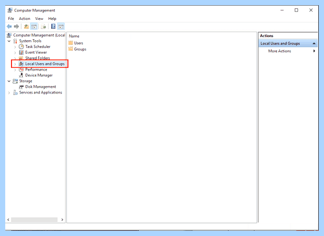Click the Back arrow toolbar icon
This screenshot has width=324, height=236.
[x=9, y=27]
